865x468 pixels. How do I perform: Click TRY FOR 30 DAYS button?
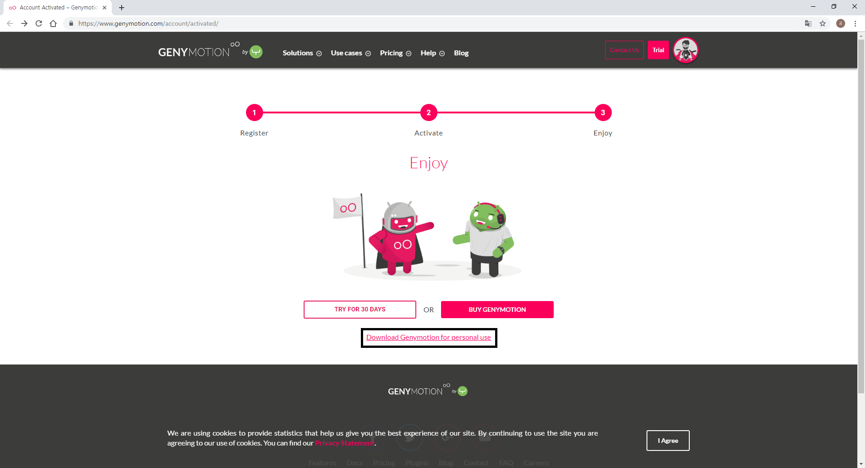coord(360,310)
